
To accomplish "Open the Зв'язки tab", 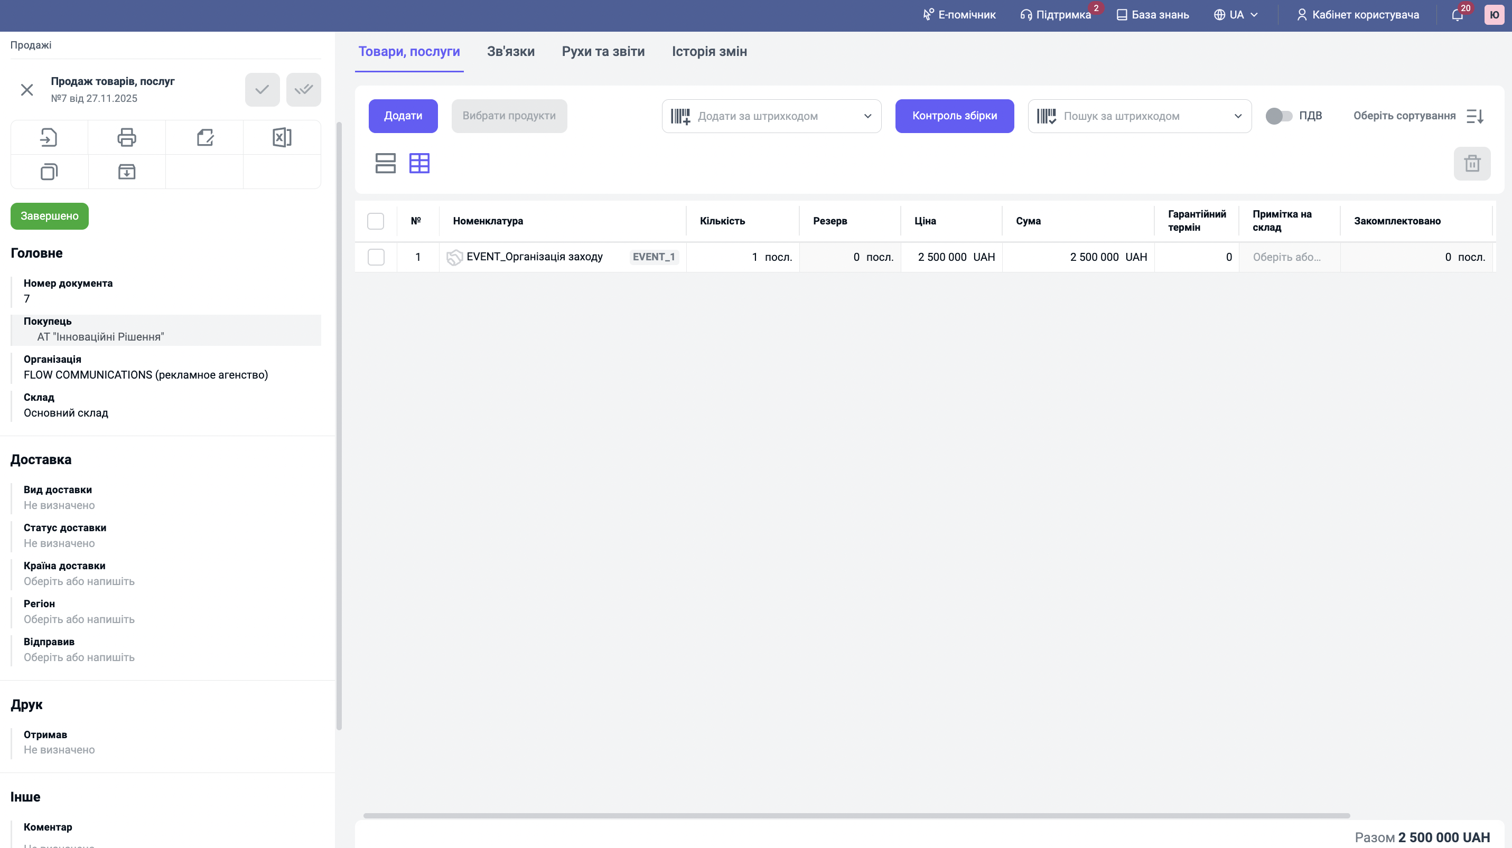I will click(x=511, y=52).
